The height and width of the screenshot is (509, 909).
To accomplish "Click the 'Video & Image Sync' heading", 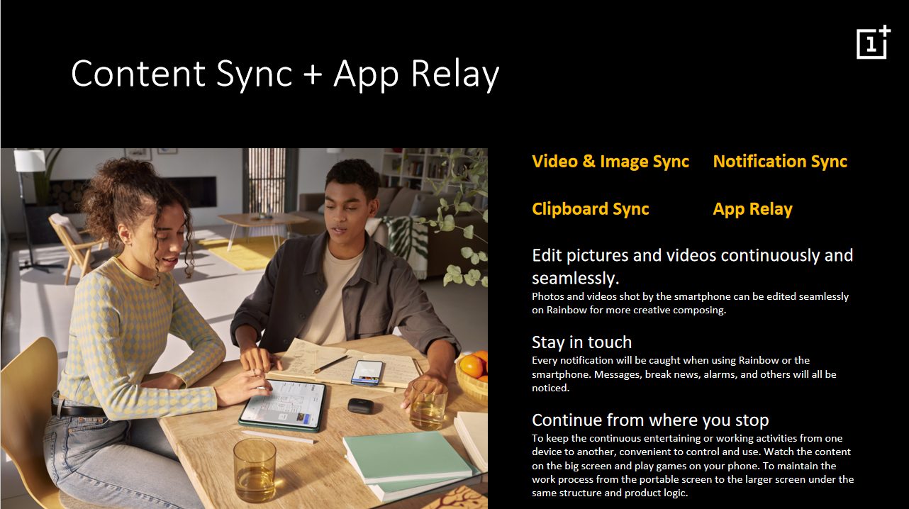I will coord(610,162).
